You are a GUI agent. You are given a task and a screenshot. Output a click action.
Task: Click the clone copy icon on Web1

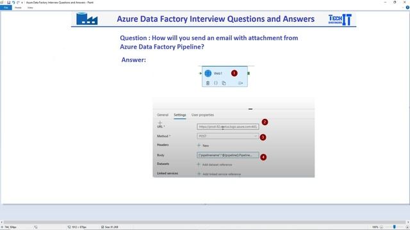(224, 83)
